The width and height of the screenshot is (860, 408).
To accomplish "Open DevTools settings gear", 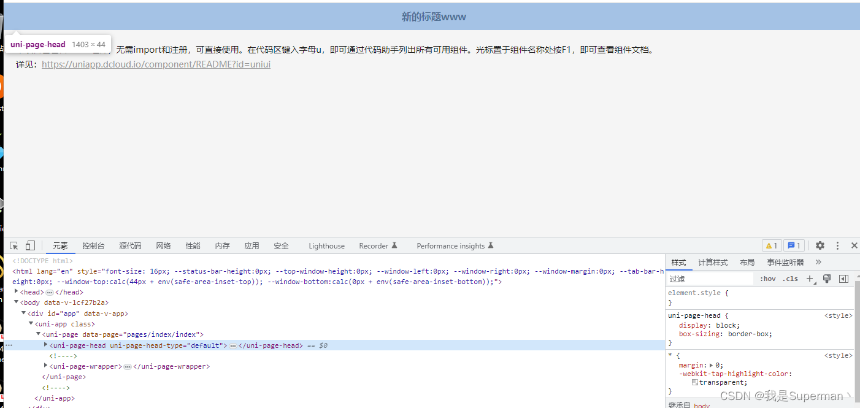I will click(x=820, y=245).
